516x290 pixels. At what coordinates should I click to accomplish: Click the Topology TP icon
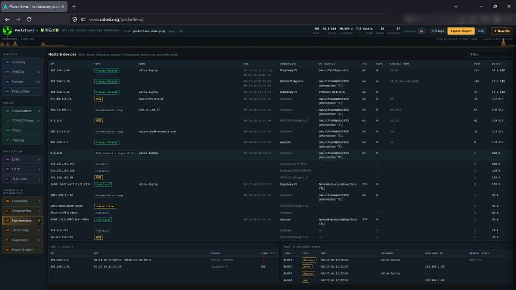[x=7, y=140]
